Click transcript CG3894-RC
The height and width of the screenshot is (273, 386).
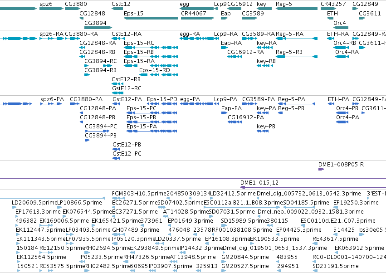98,66
